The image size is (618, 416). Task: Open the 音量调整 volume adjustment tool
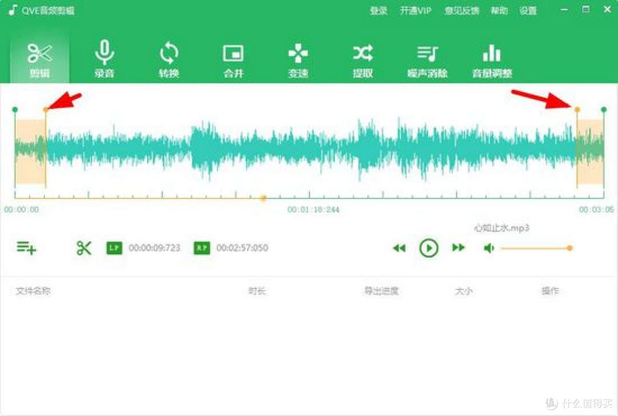(492, 60)
